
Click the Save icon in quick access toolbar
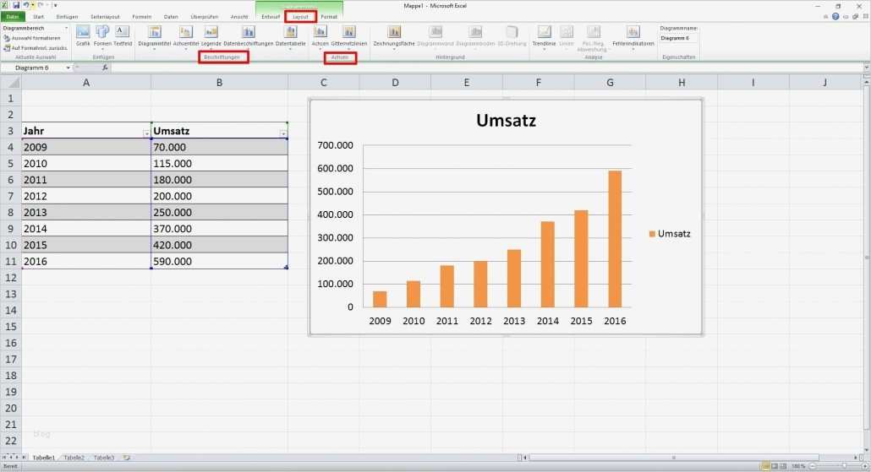pos(16,5)
